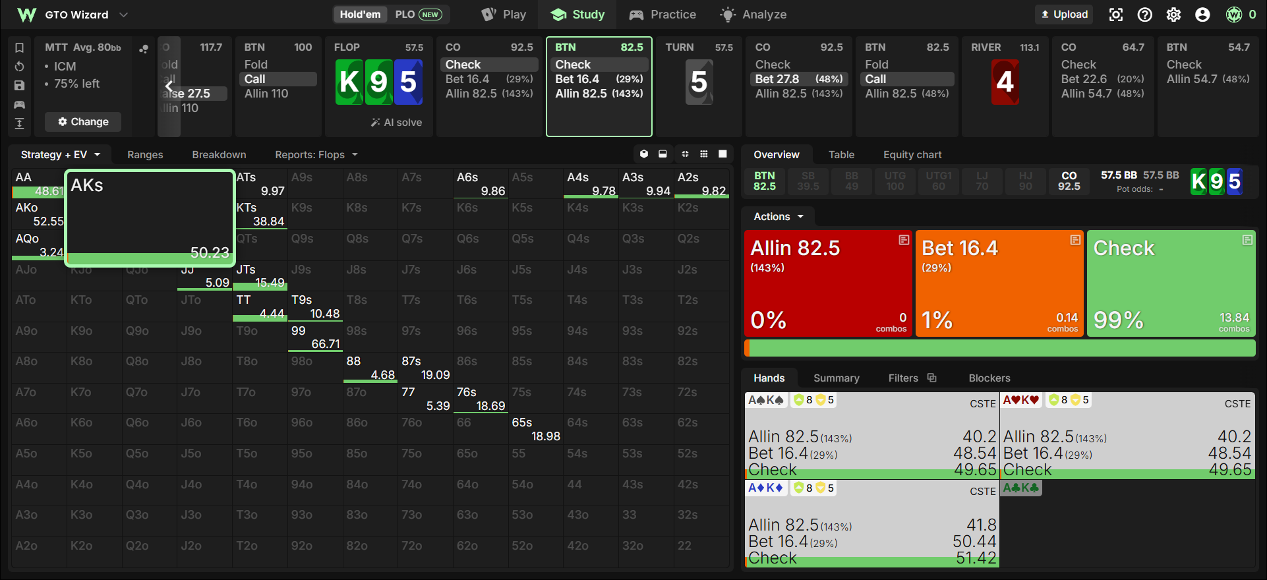The width and height of the screenshot is (1267, 580).
Task: Go to the Practice tab
Action: coord(663,14)
